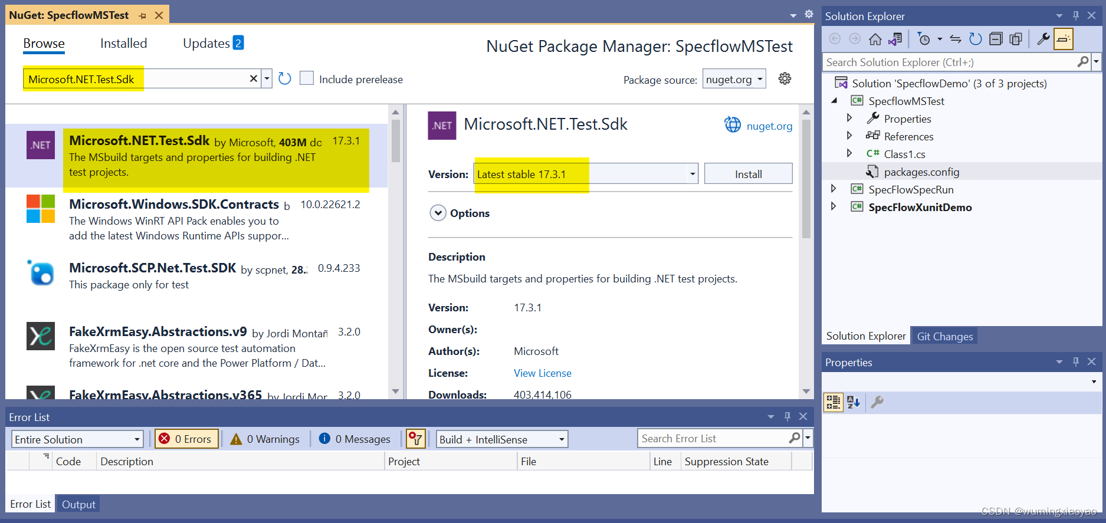Open the Build + IntelliSense dropdown

(x=502, y=439)
